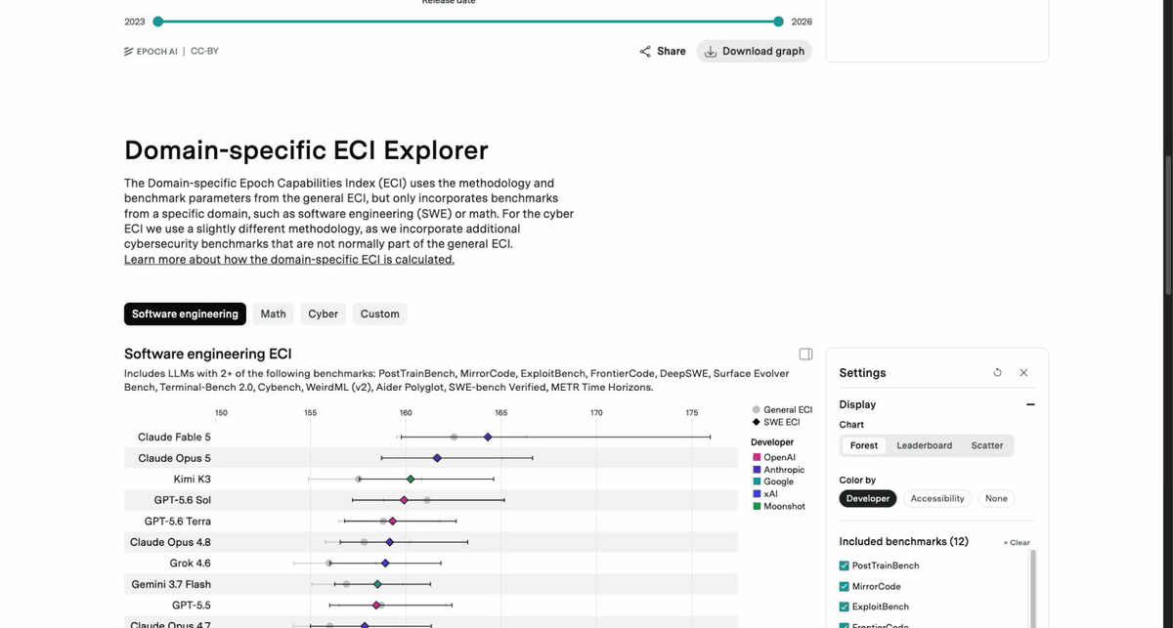Viewport: 1173px width, 628px height.
Task: Click the Claude Opus 5 row label
Action: point(174,458)
